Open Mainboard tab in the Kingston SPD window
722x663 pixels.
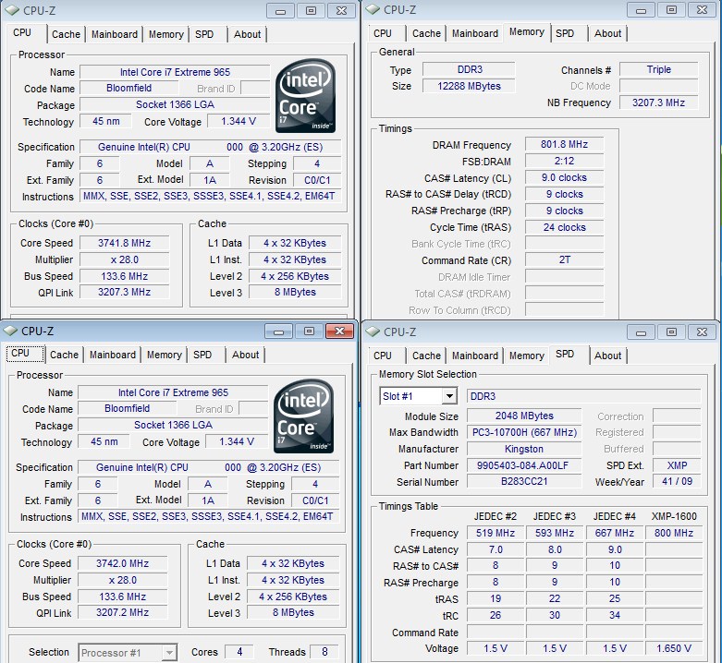click(475, 356)
